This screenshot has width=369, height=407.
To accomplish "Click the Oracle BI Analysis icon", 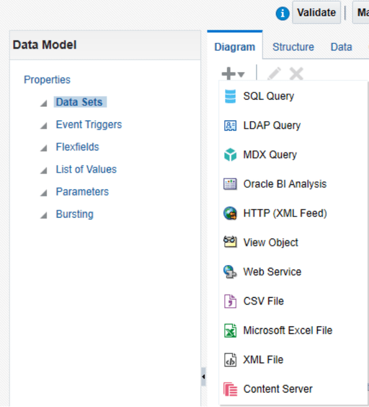I will point(230,184).
